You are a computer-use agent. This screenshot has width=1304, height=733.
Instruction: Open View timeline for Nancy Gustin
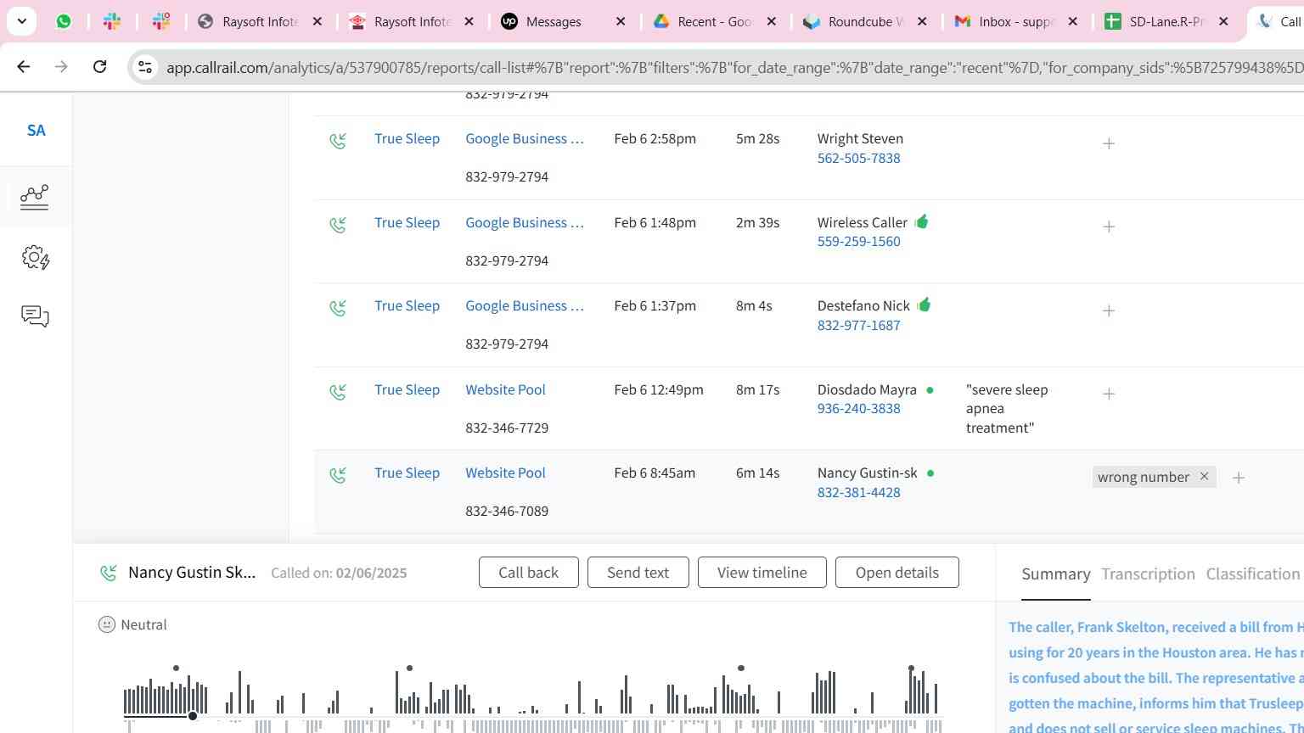[x=762, y=572]
